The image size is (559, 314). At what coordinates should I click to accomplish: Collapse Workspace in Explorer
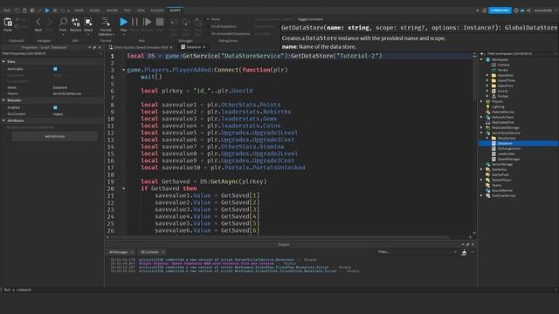coord(482,60)
